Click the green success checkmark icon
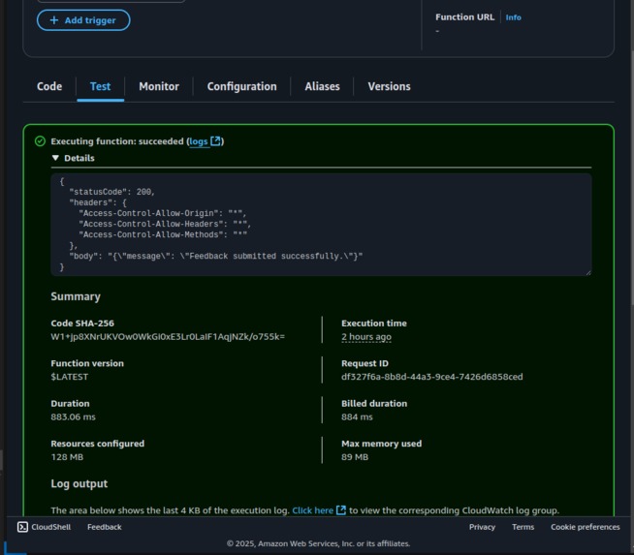This screenshot has height=555, width=634. [x=40, y=141]
